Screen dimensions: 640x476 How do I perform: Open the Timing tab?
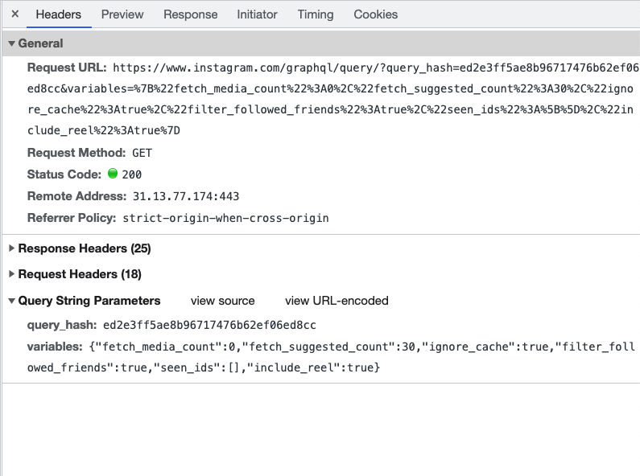[316, 14]
